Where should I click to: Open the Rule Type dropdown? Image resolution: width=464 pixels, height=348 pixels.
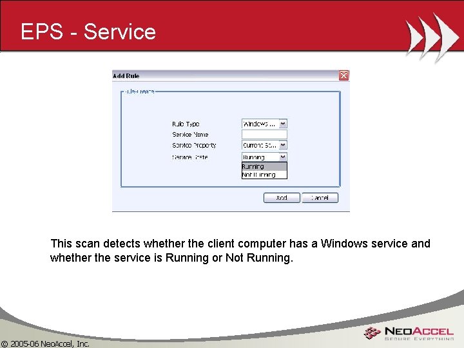tap(283, 124)
